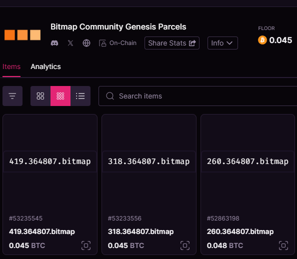Open the X (Twitter) profile icon
Screen dimensions: 297x259
coord(70,43)
